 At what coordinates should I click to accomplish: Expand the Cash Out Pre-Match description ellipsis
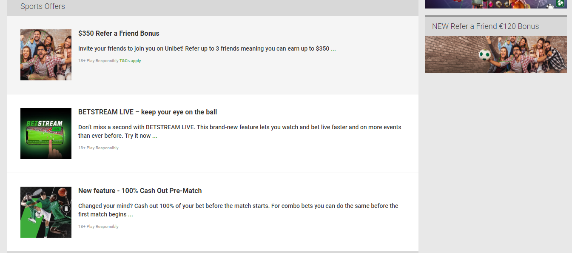click(131, 215)
